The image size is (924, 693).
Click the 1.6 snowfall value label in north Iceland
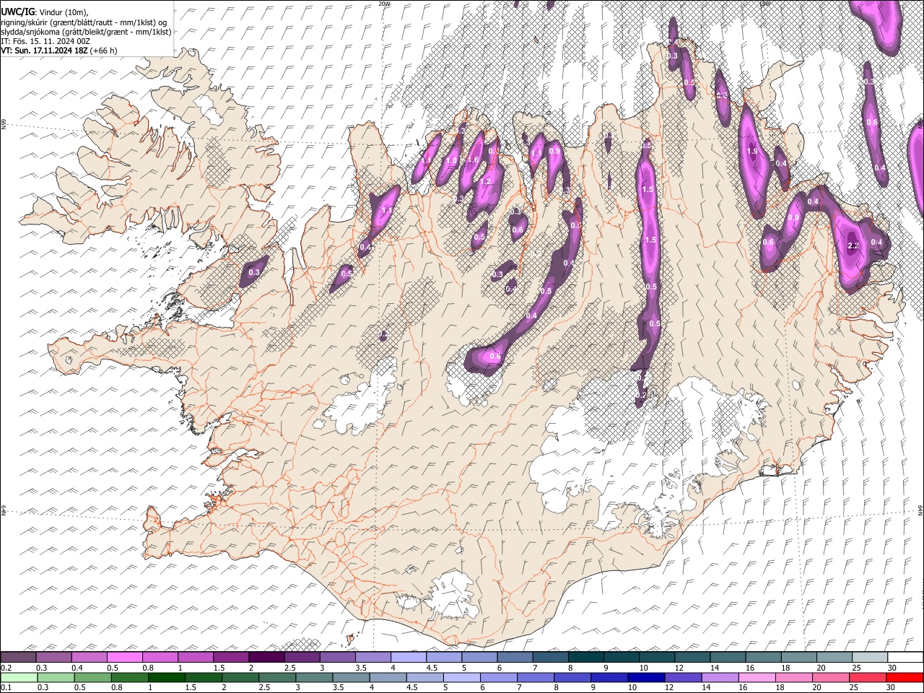[x=474, y=160]
